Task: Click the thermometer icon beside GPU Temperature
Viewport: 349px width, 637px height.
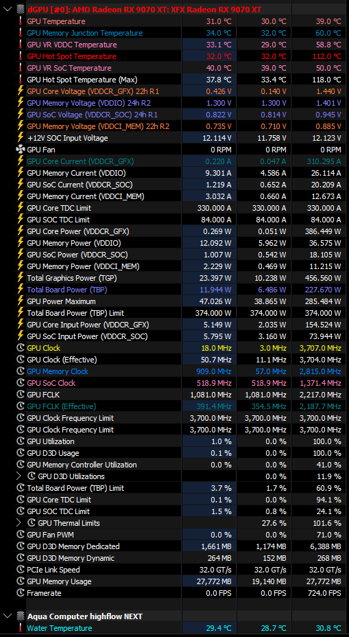Action: pos(21,21)
